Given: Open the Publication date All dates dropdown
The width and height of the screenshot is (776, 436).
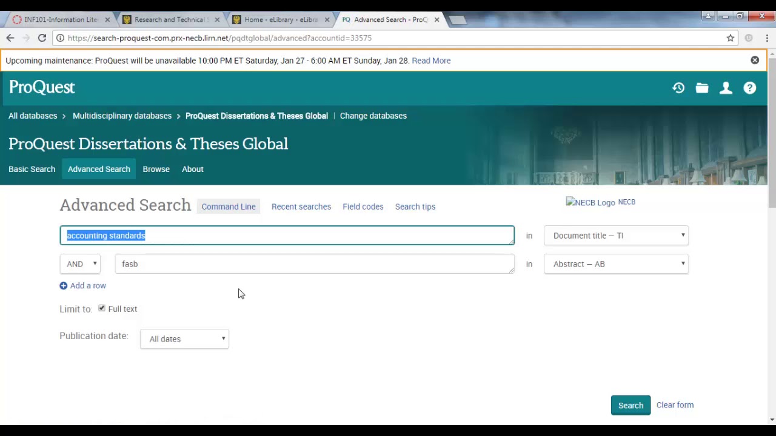Looking at the screenshot, I should pos(184,339).
